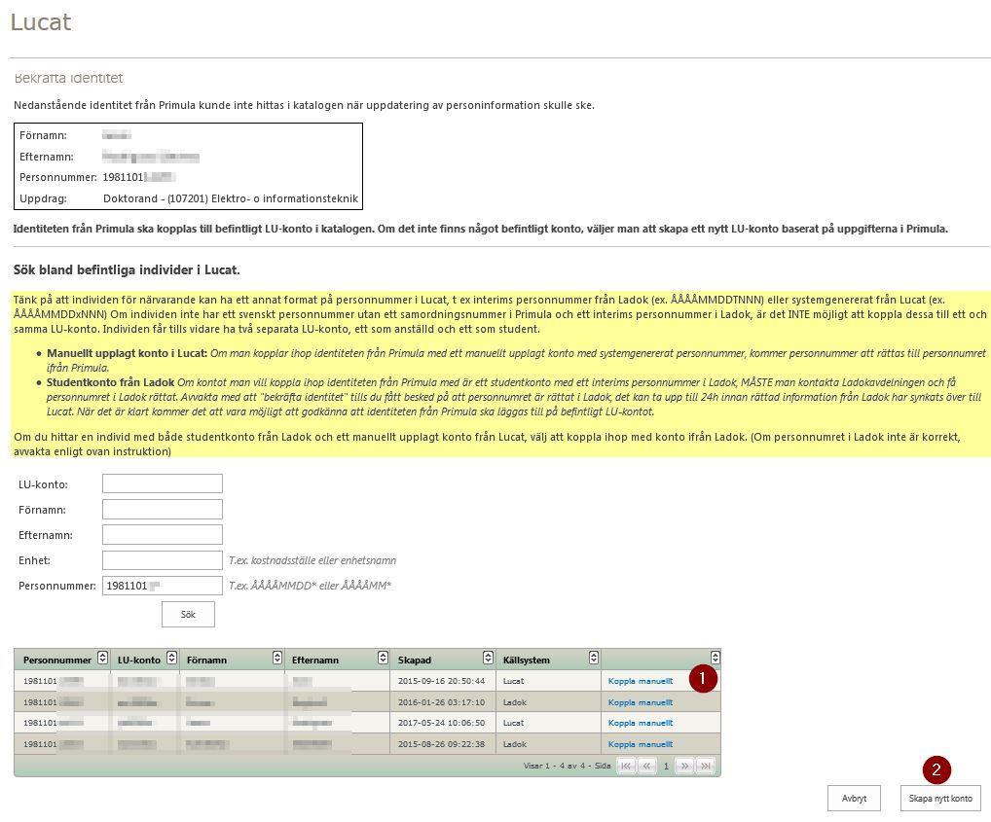Click the Efternamn column header text
The width and height of the screenshot is (991, 822).
click(x=315, y=660)
